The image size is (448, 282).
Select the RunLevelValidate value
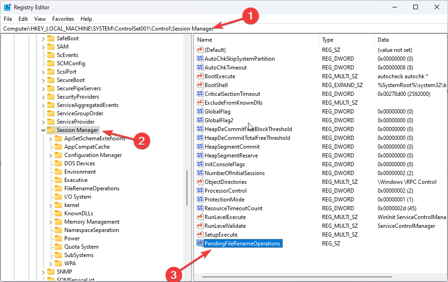[x=225, y=226]
